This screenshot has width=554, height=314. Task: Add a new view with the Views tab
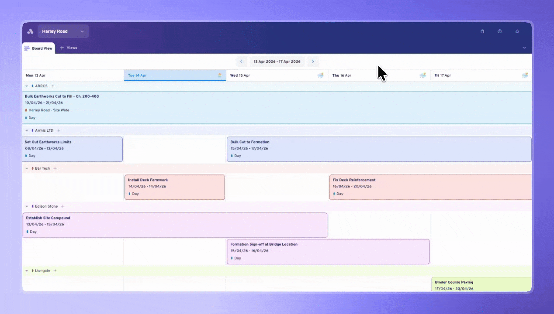tap(69, 48)
